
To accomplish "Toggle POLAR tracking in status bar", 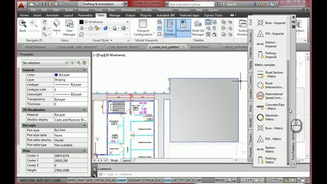I will click(x=110, y=180).
